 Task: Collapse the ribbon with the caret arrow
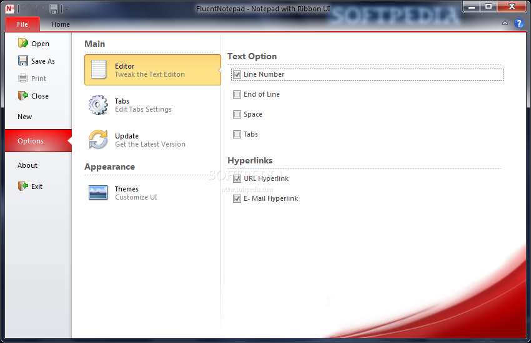(x=505, y=23)
